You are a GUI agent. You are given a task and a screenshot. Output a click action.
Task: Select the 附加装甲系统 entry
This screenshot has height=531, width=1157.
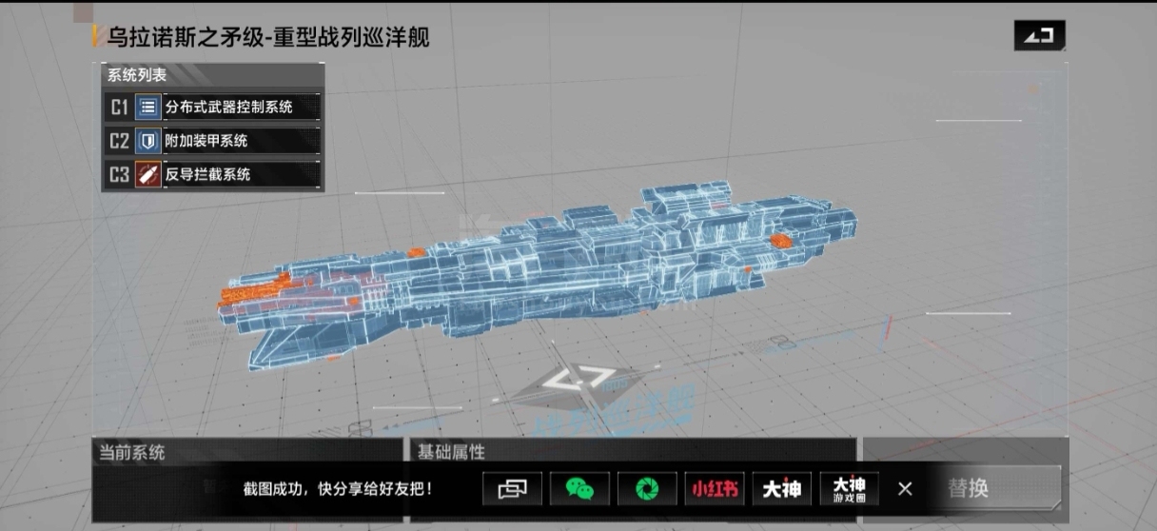tap(206, 141)
